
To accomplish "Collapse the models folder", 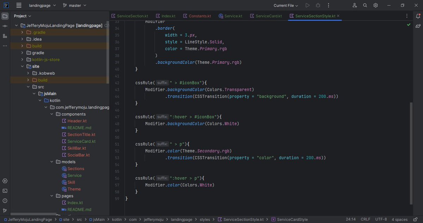I will tap(52, 162).
